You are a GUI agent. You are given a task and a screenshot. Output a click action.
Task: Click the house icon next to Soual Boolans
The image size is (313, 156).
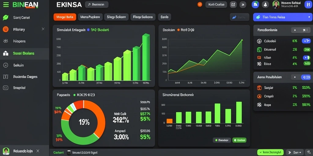pyautogui.click(x=6, y=53)
